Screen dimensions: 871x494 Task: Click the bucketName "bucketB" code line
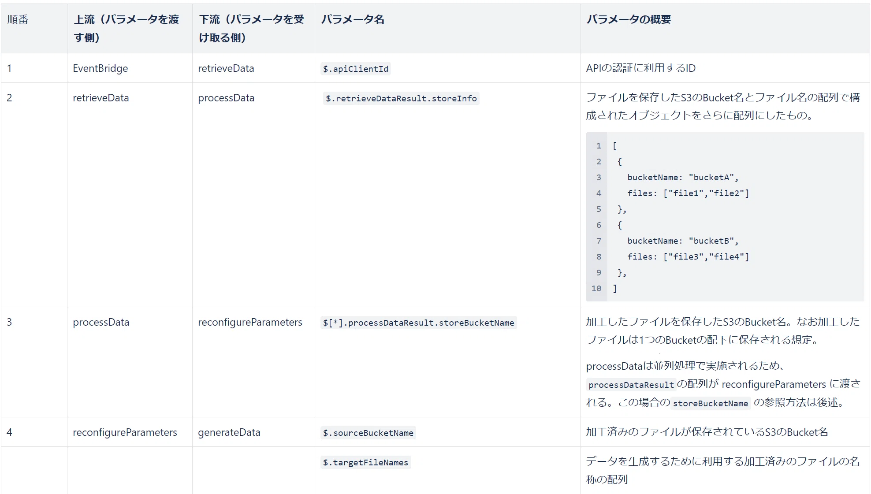(x=683, y=241)
